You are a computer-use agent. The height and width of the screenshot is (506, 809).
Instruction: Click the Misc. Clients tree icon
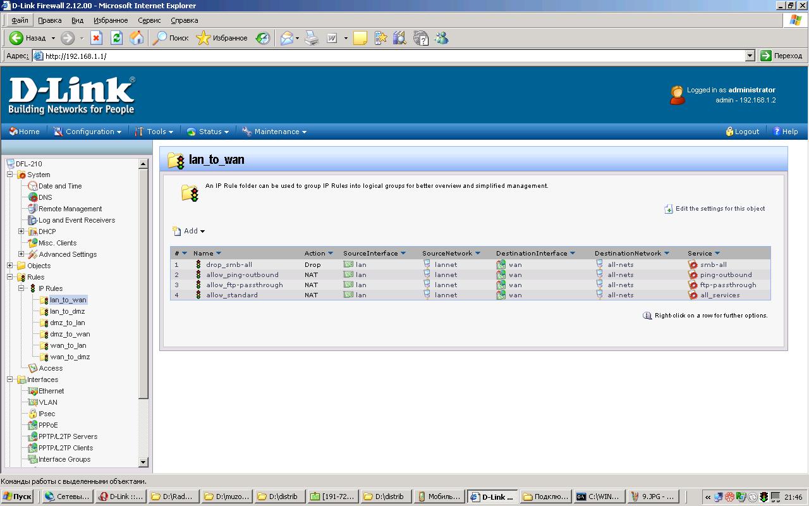(x=33, y=243)
